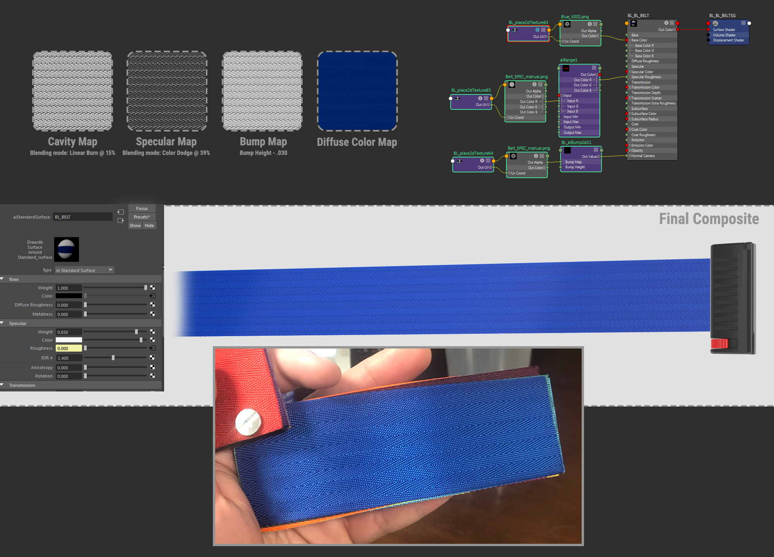Click the shading group icon on BL_BL_BELTSG node
This screenshot has width=774, height=557.
click(x=715, y=23)
